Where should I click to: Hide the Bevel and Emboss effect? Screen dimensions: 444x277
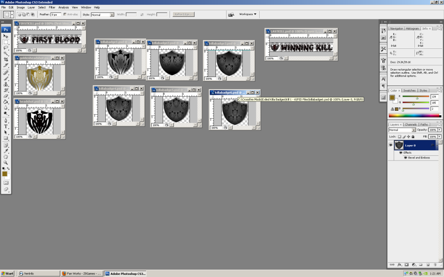[405, 158]
